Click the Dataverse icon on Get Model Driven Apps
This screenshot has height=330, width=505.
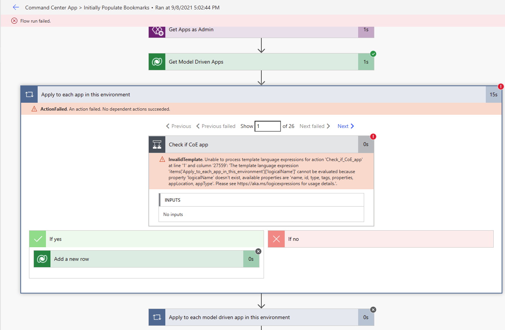pos(157,61)
